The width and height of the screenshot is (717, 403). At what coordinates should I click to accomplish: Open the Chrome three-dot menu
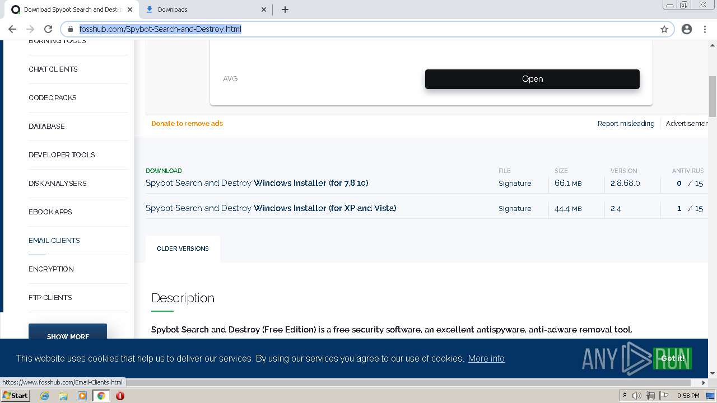[705, 29]
